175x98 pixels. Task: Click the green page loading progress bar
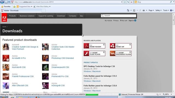[92, 94]
